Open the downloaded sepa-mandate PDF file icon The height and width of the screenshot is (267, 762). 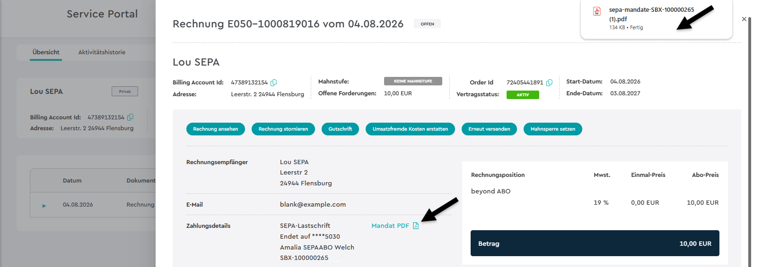[x=597, y=11]
